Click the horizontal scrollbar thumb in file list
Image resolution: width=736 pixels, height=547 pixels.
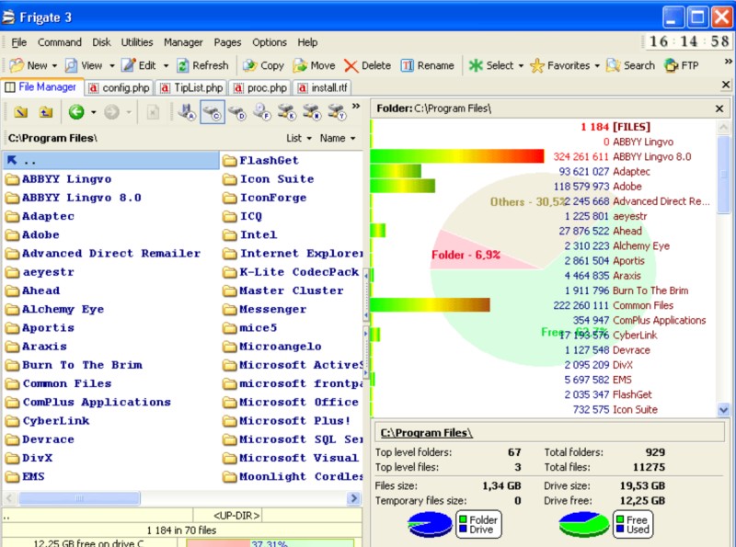79,497
